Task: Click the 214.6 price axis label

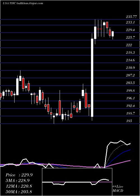Action: click(130, 60)
